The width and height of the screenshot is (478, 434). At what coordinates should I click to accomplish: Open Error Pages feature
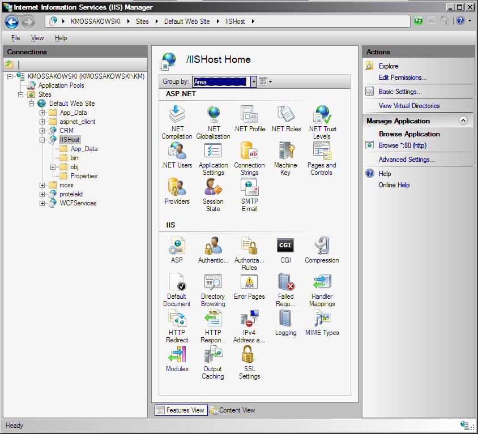click(249, 286)
